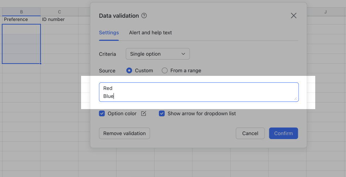
Task: Select the From a range radio button
Action: pos(165,71)
